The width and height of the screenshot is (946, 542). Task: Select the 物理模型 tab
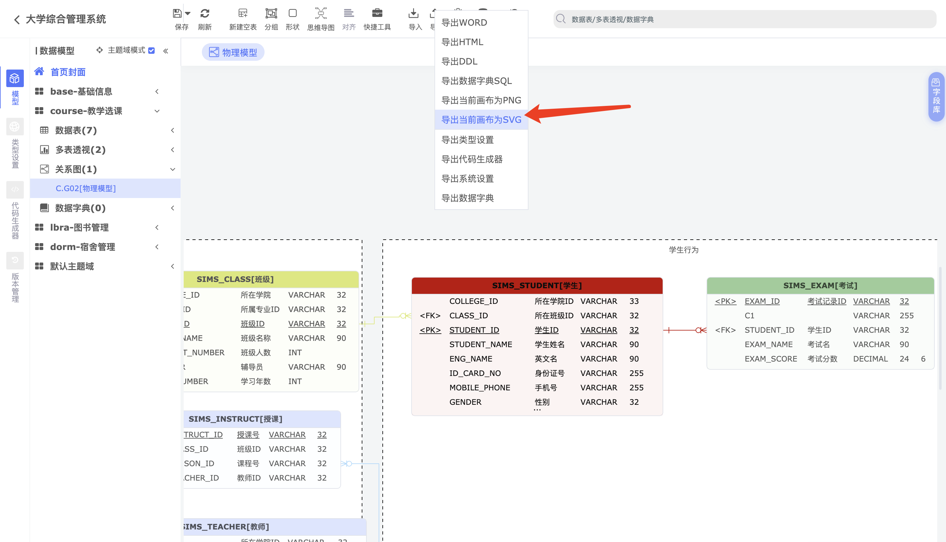point(233,52)
